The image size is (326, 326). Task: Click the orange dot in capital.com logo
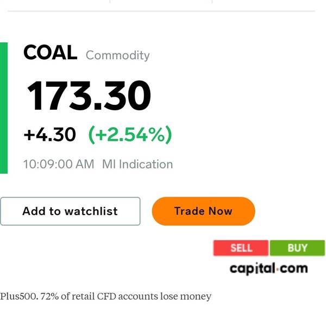[x=277, y=270]
